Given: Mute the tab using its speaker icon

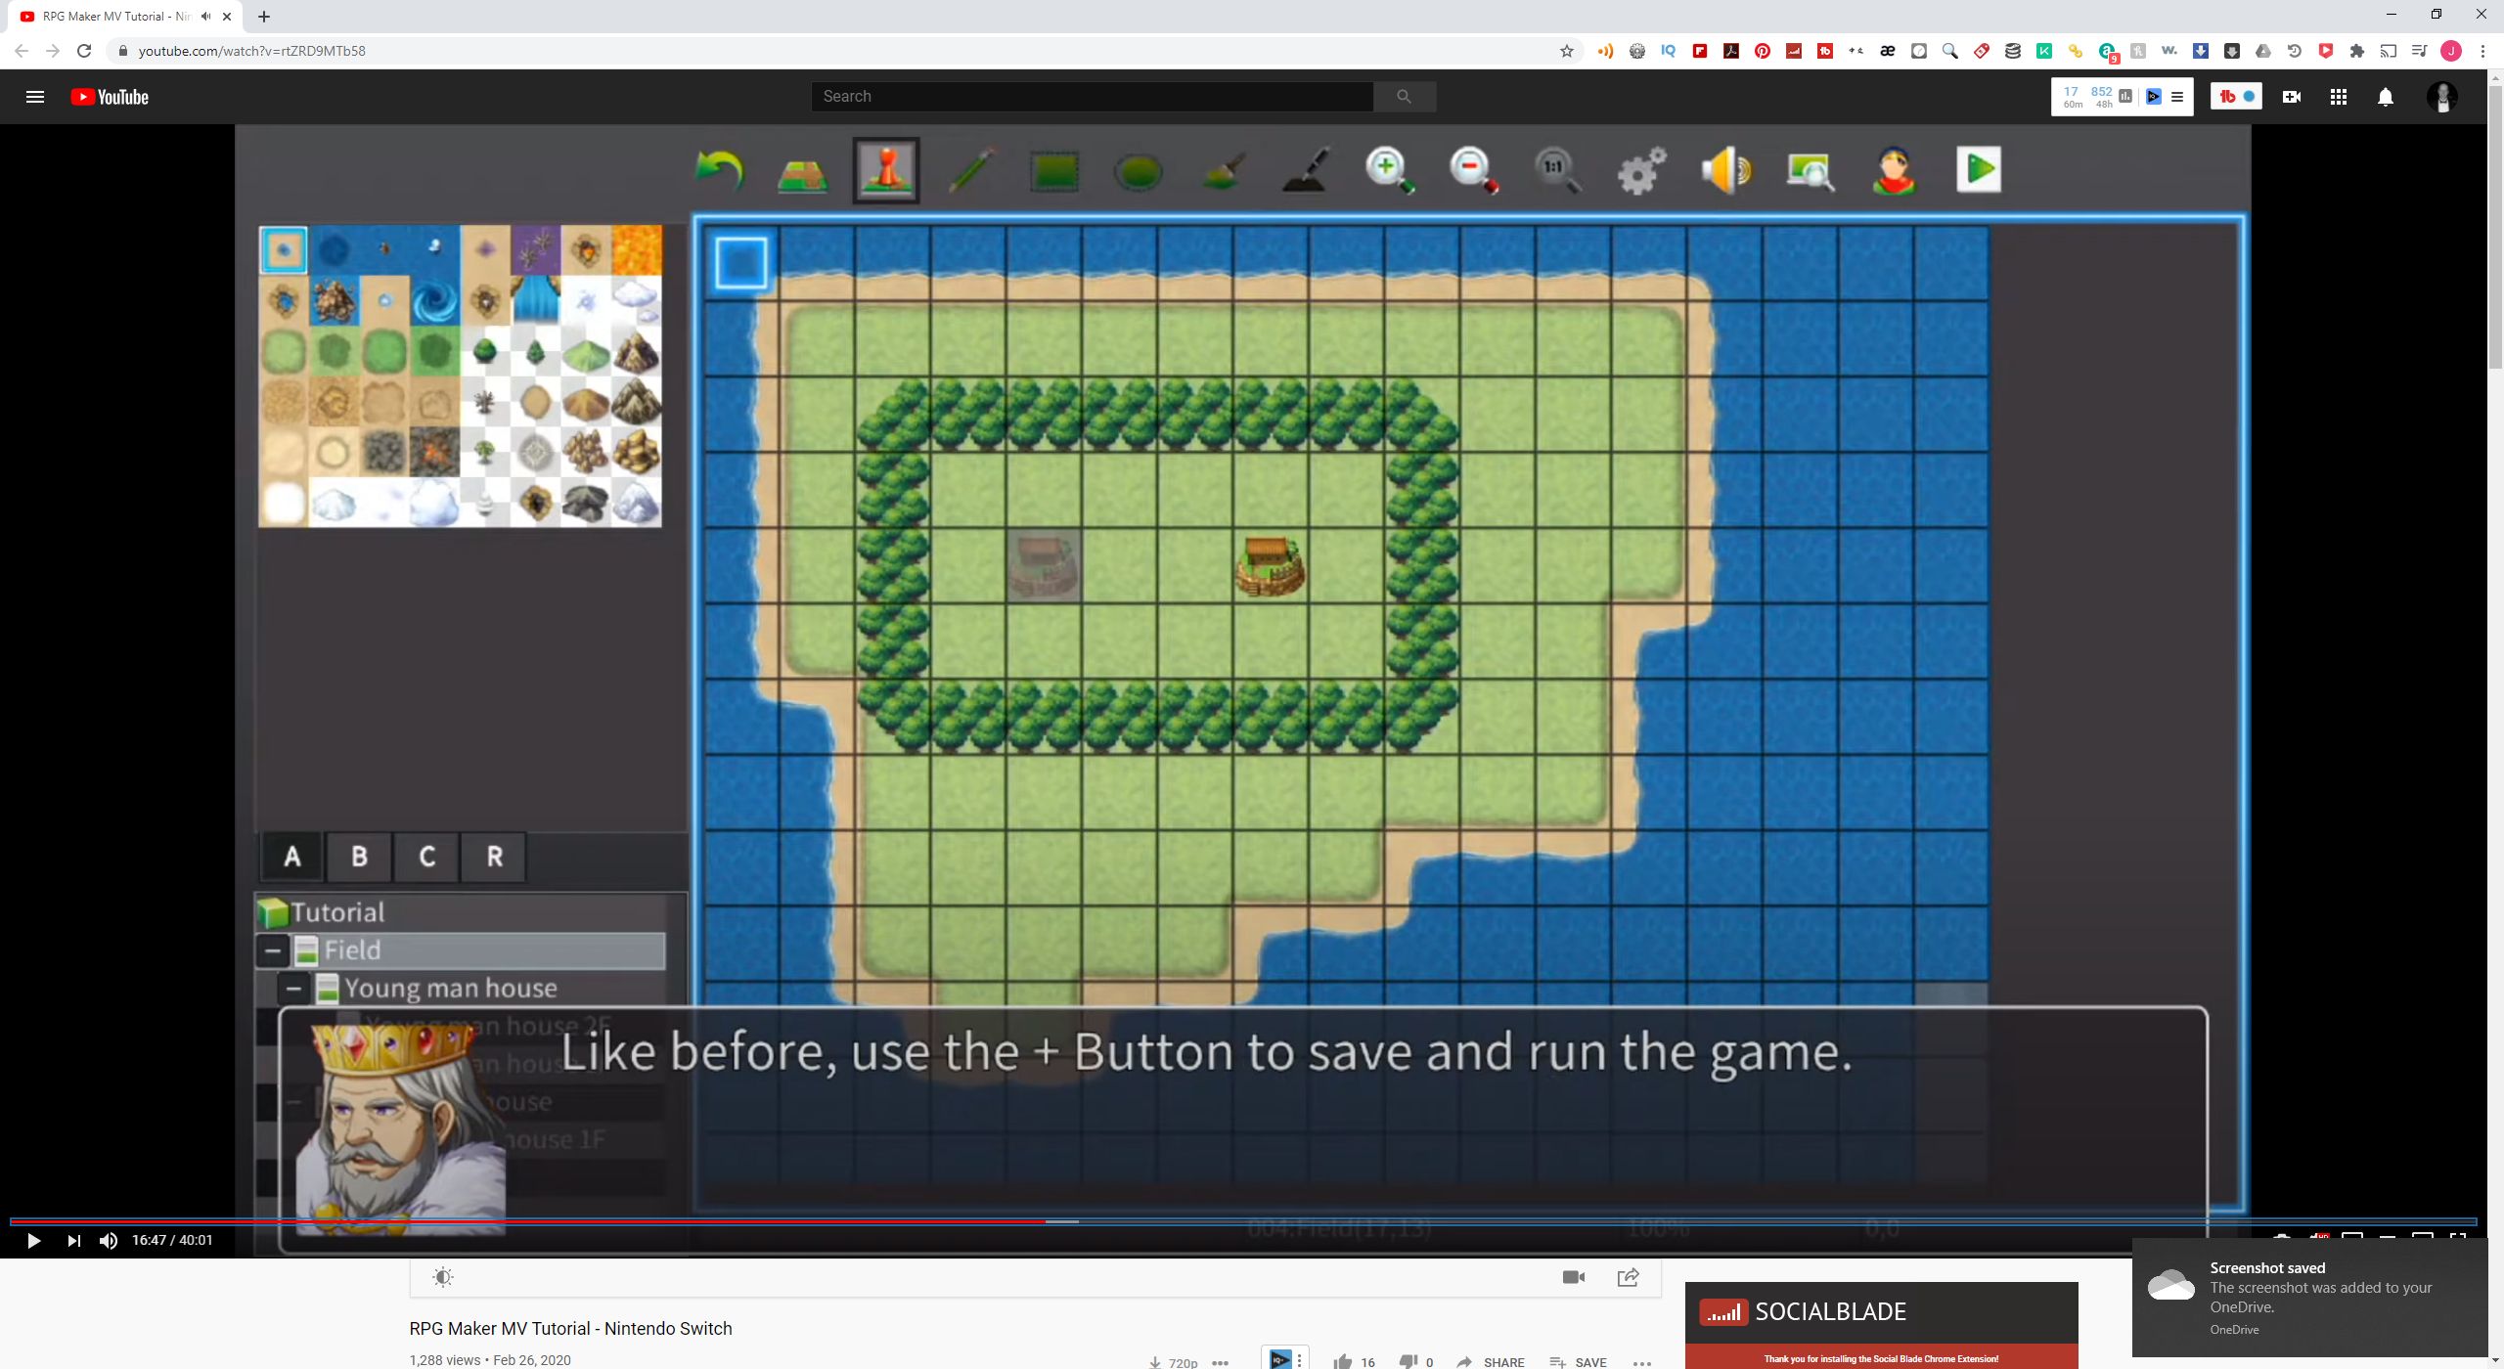Looking at the screenshot, I should pos(205,16).
